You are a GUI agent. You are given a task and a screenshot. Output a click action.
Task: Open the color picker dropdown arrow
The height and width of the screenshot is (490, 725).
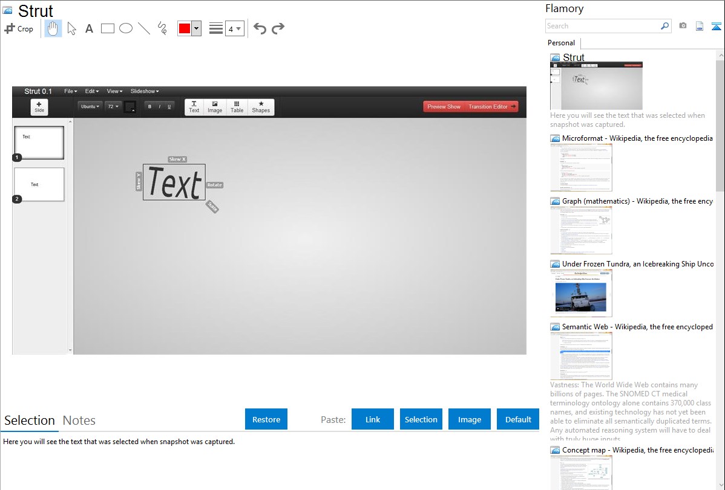pyautogui.click(x=196, y=28)
